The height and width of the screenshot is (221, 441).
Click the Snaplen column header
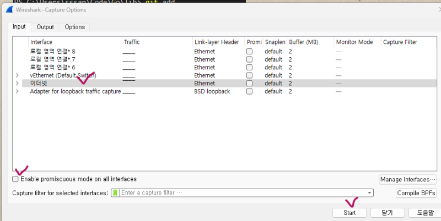coord(275,42)
